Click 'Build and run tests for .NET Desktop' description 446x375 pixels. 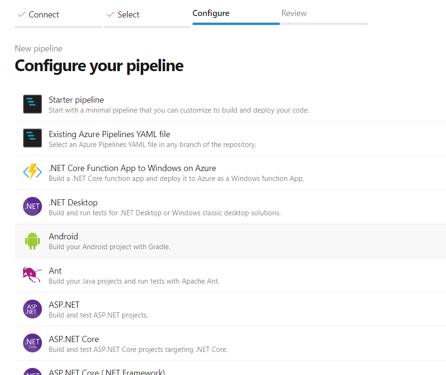click(x=164, y=213)
